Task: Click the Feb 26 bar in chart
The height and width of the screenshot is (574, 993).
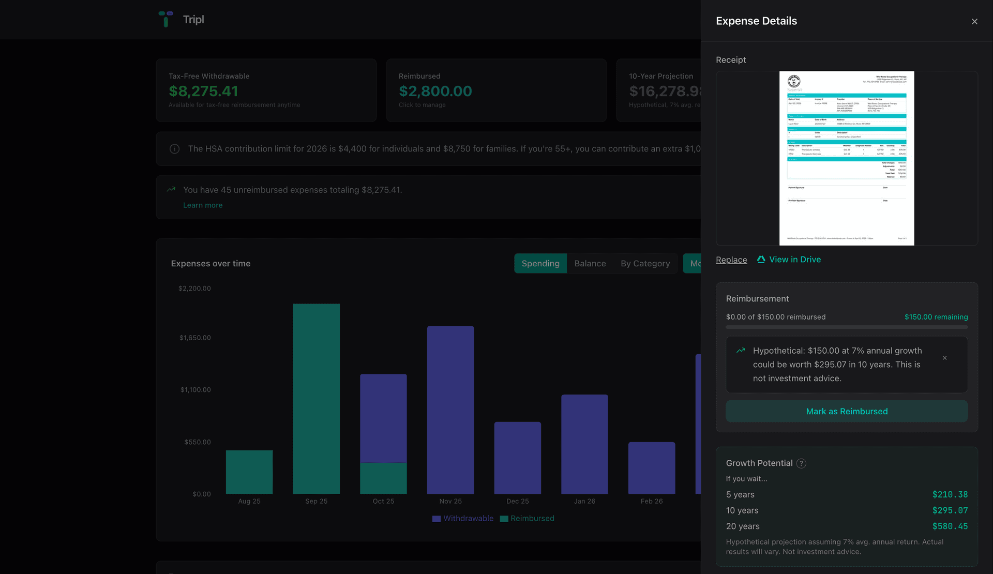Action: click(x=652, y=468)
